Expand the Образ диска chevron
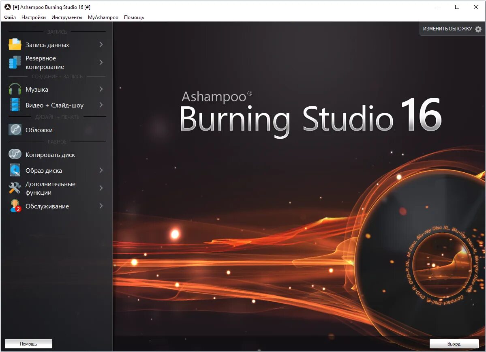The width and height of the screenshot is (486, 352). [101, 170]
